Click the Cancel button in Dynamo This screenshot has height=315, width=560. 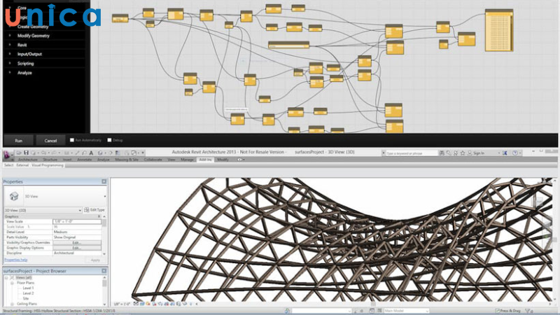tap(50, 141)
